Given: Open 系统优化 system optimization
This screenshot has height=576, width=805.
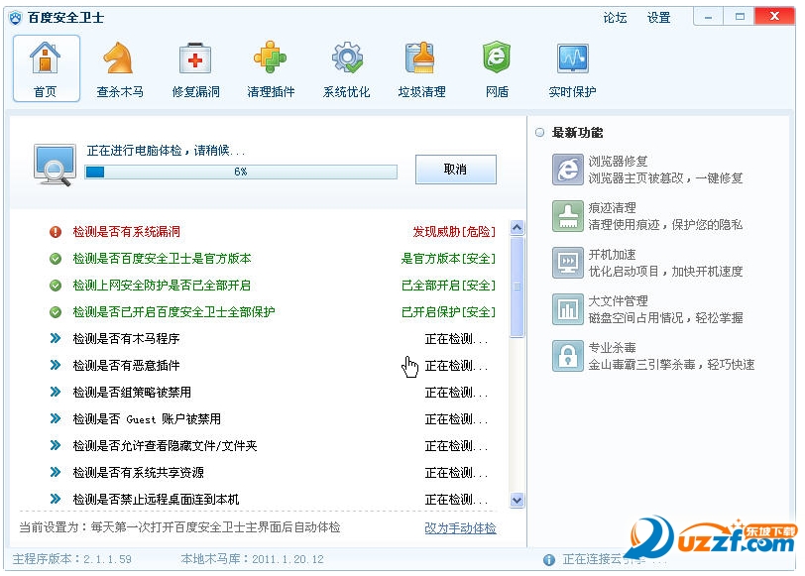Looking at the screenshot, I should [347, 68].
